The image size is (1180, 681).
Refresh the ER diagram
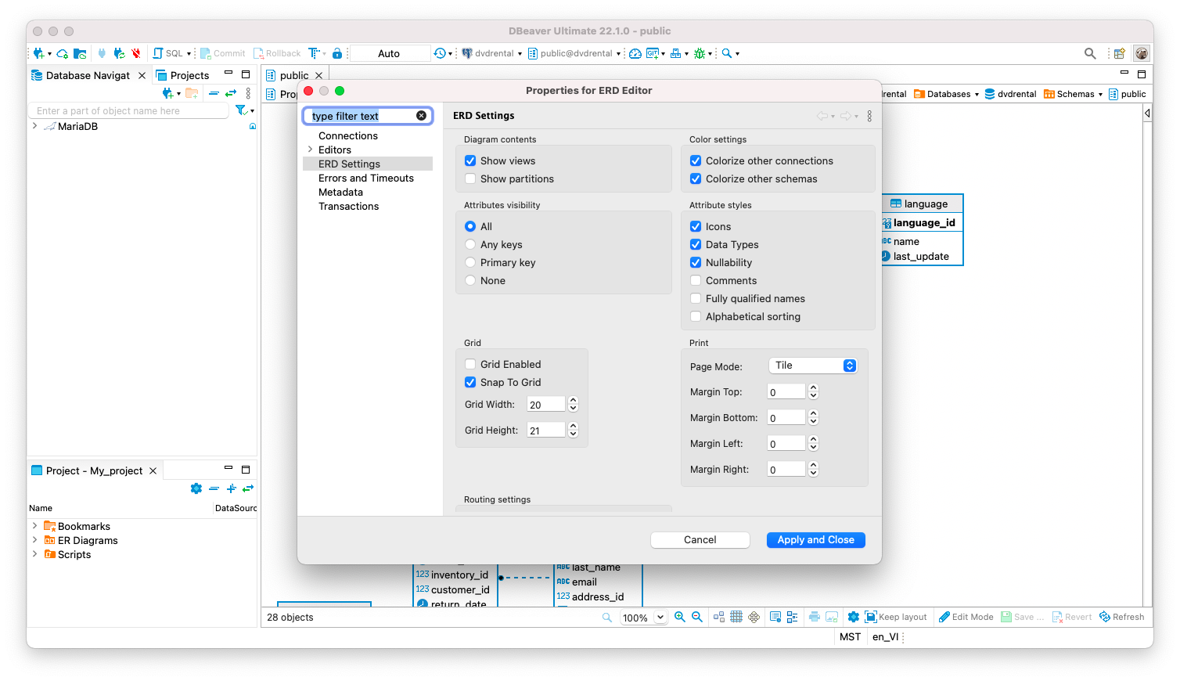pyautogui.click(x=1122, y=617)
